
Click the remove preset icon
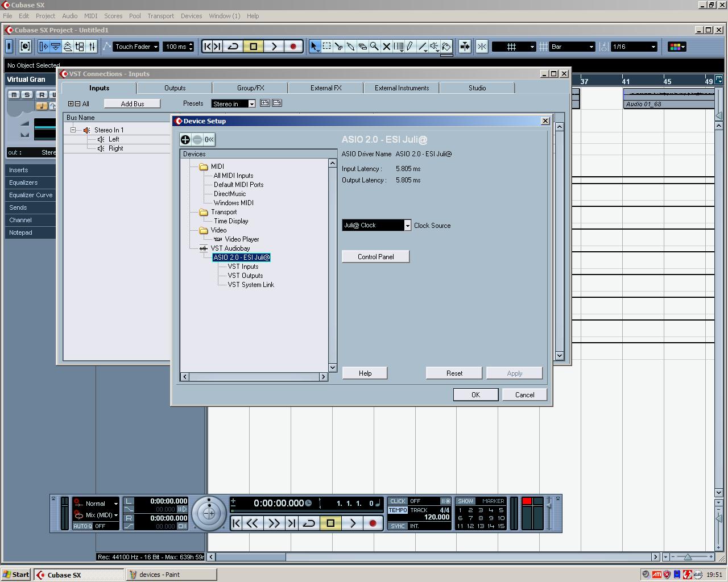[276, 103]
